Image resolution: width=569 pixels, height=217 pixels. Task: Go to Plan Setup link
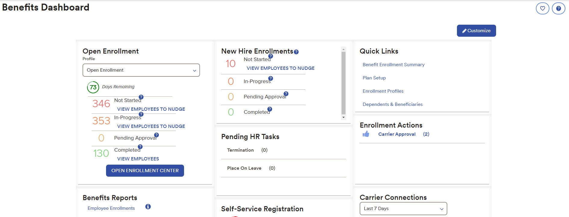(374, 78)
